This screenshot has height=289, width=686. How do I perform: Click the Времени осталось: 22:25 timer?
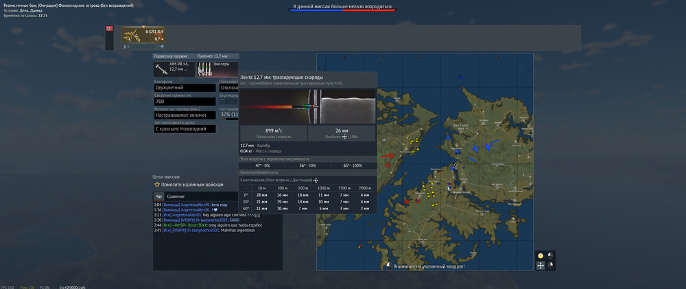tap(25, 16)
